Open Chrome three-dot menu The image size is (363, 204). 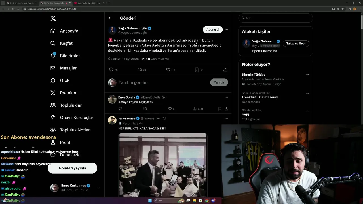point(360,9)
